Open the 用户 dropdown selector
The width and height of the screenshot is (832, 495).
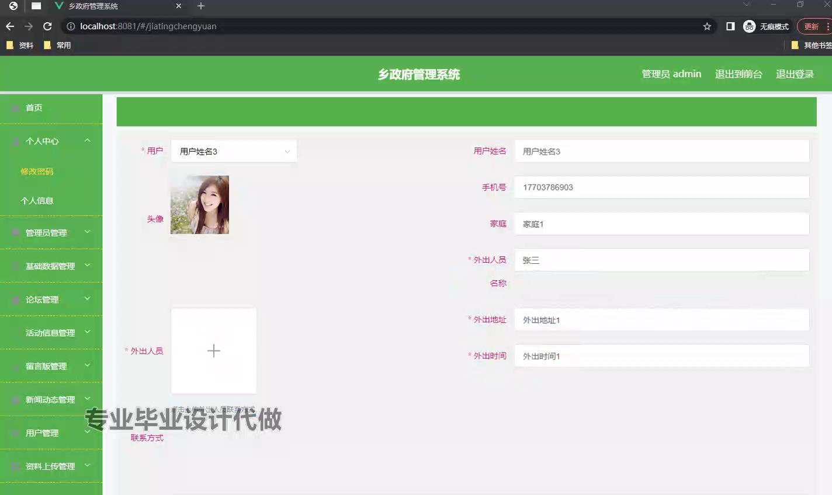(234, 151)
